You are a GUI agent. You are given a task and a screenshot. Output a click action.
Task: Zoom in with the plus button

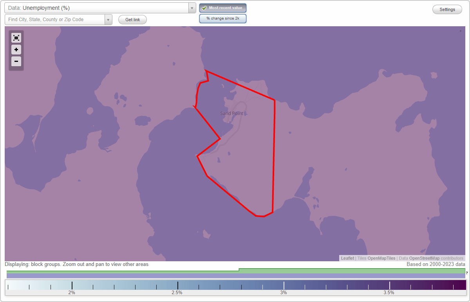(x=16, y=50)
